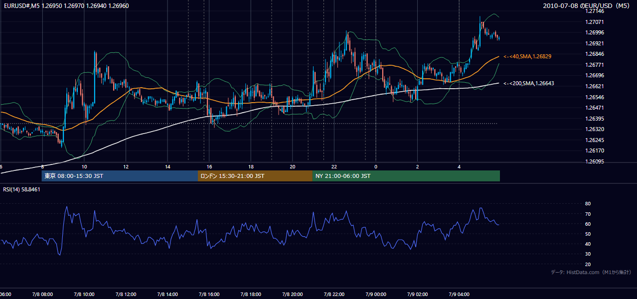Click the Tokyo 08:00-15:30 JST session bar
The width and height of the screenshot is (637, 299).
[120, 176]
